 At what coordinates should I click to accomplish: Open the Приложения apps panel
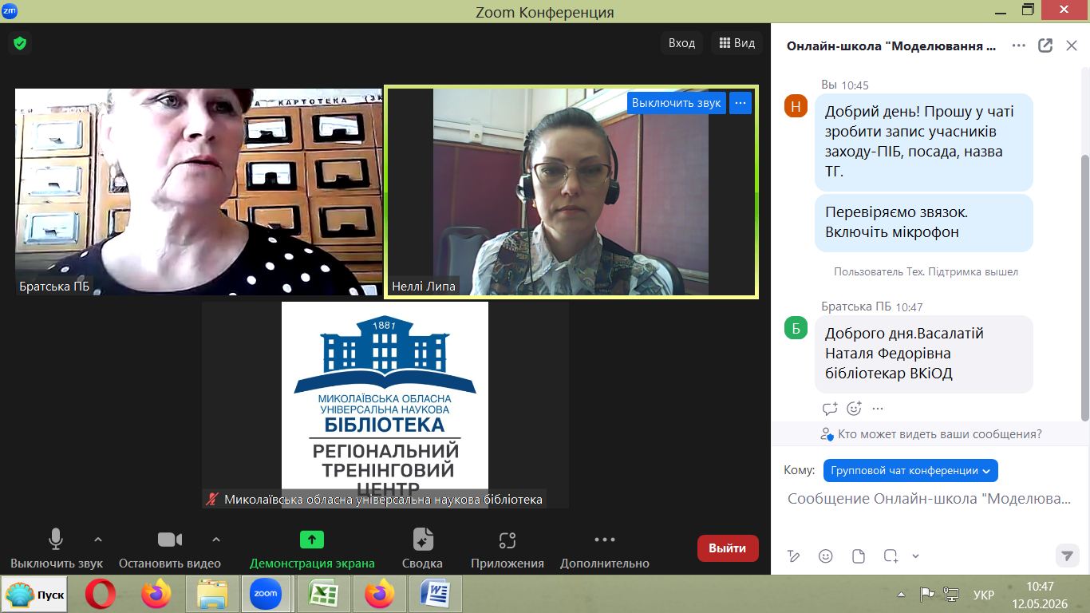coord(507,548)
